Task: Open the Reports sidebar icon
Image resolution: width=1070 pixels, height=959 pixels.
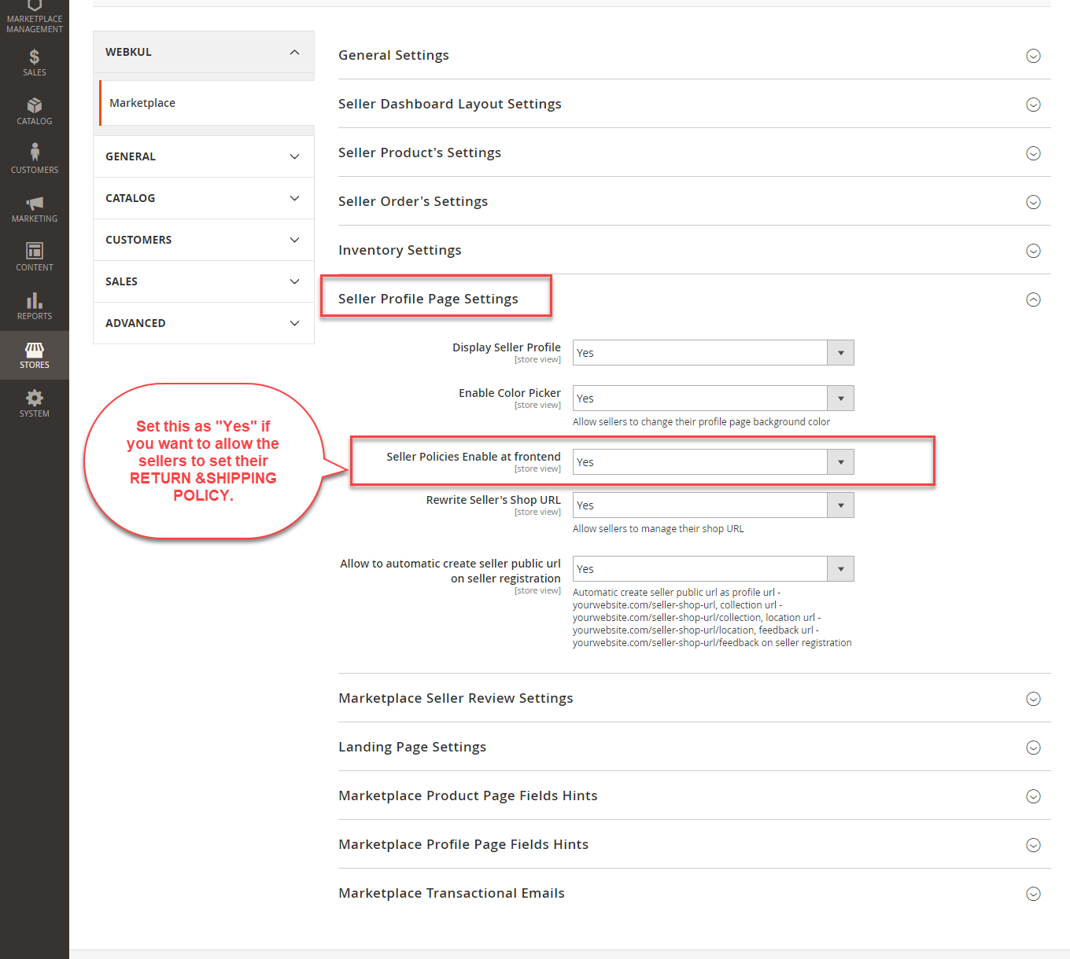Action: pos(34,305)
